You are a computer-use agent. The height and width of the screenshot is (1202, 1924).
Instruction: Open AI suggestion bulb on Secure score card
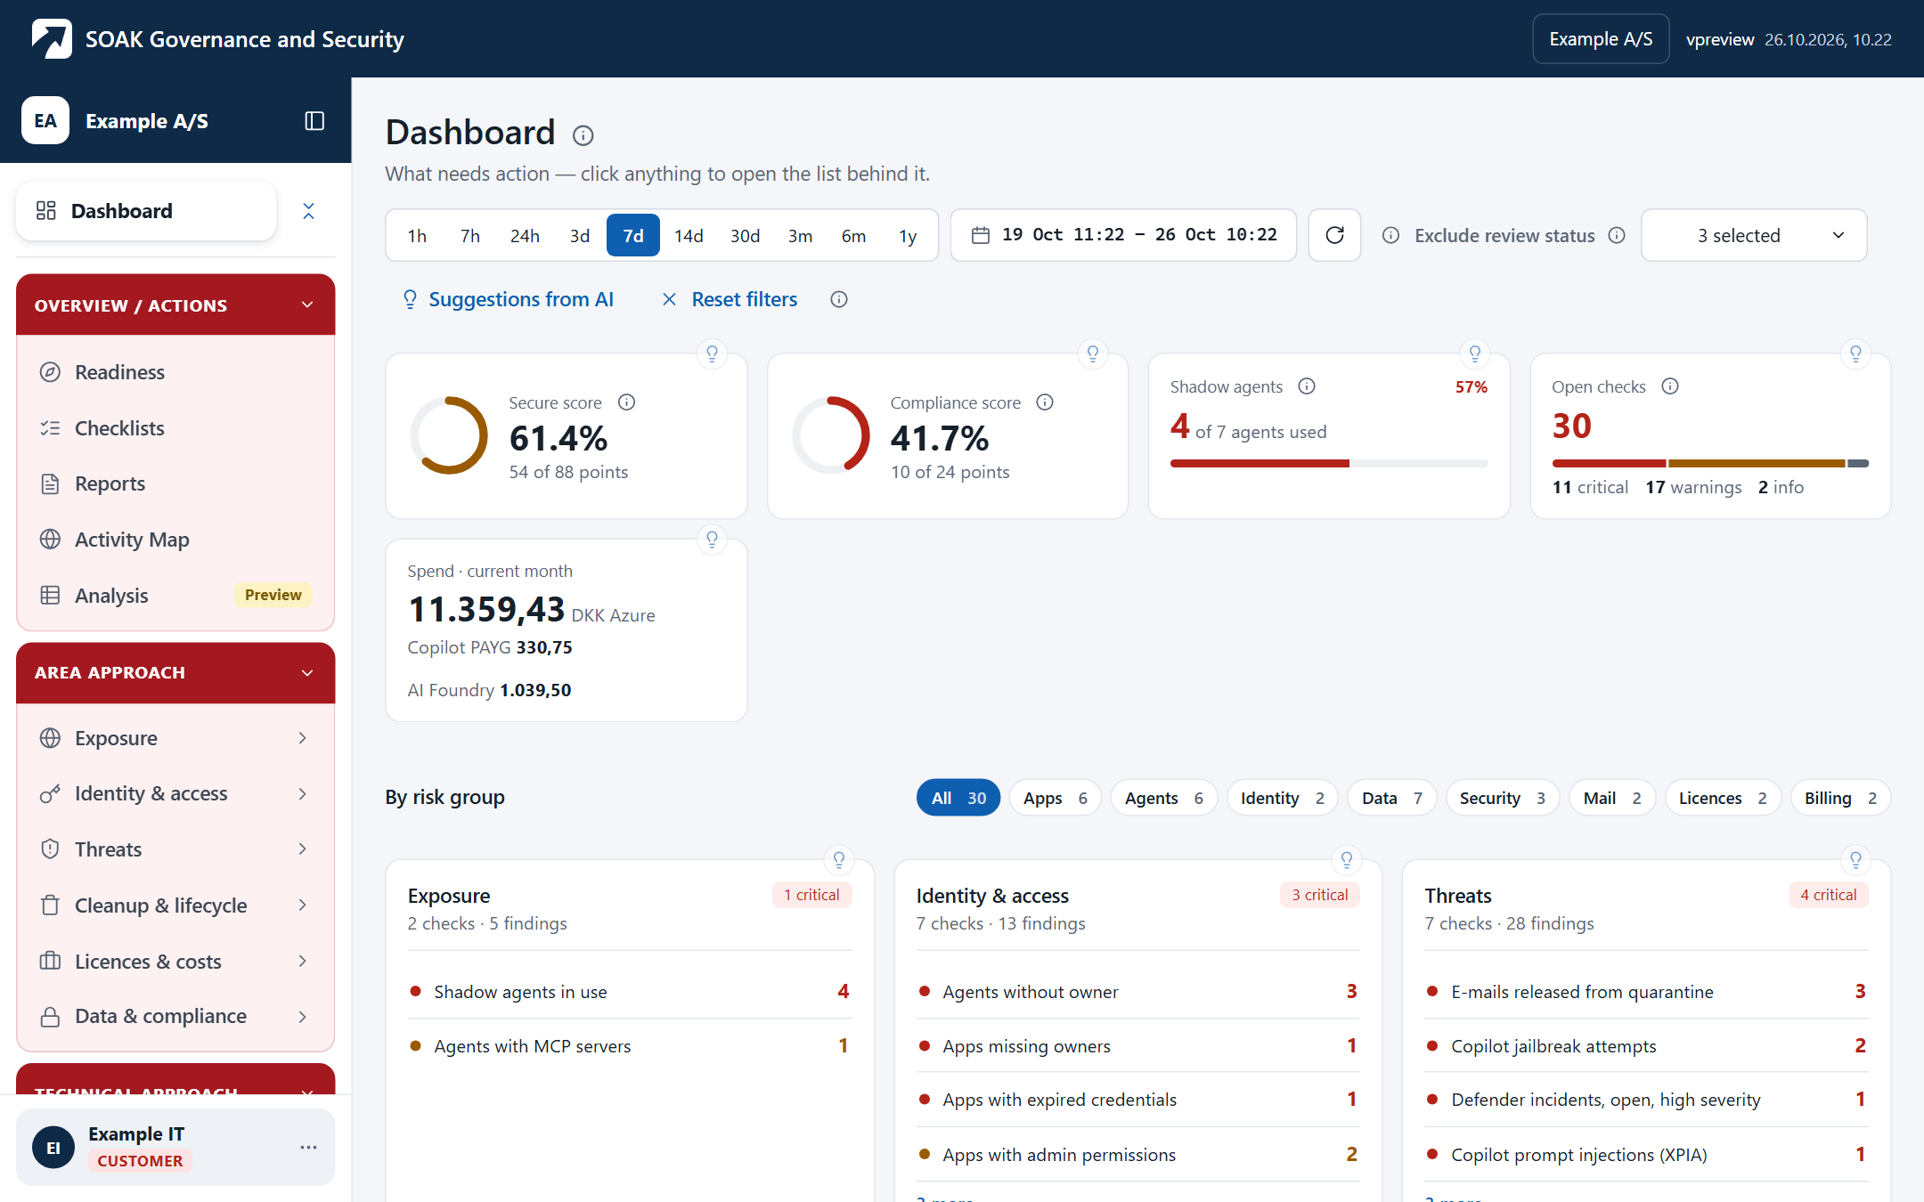(712, 353)
